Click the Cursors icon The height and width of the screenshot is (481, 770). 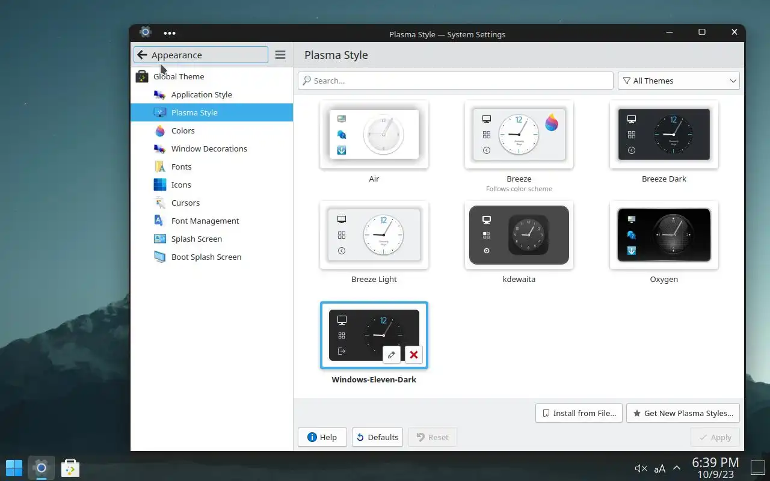[159, 203]
